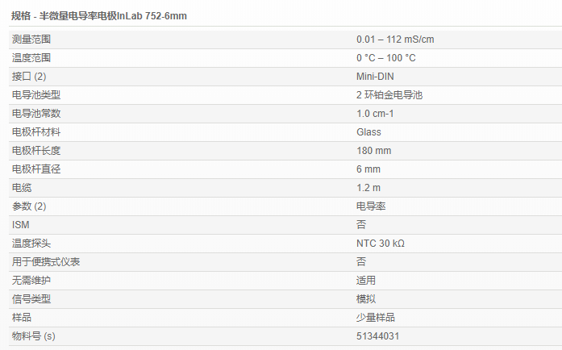
Task: Click the material number 51344031
Action: [x=377, y=336]
